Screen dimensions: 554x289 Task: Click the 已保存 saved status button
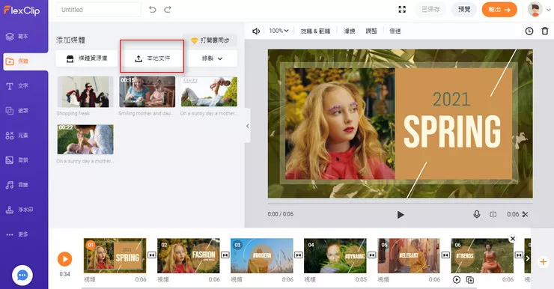tap(430, 10)
